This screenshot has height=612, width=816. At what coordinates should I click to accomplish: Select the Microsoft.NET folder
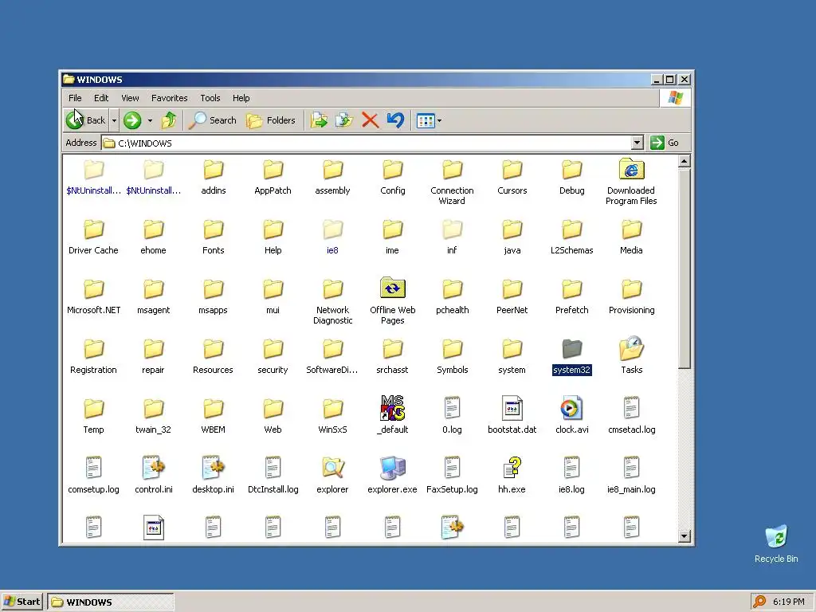click(94, 296)
